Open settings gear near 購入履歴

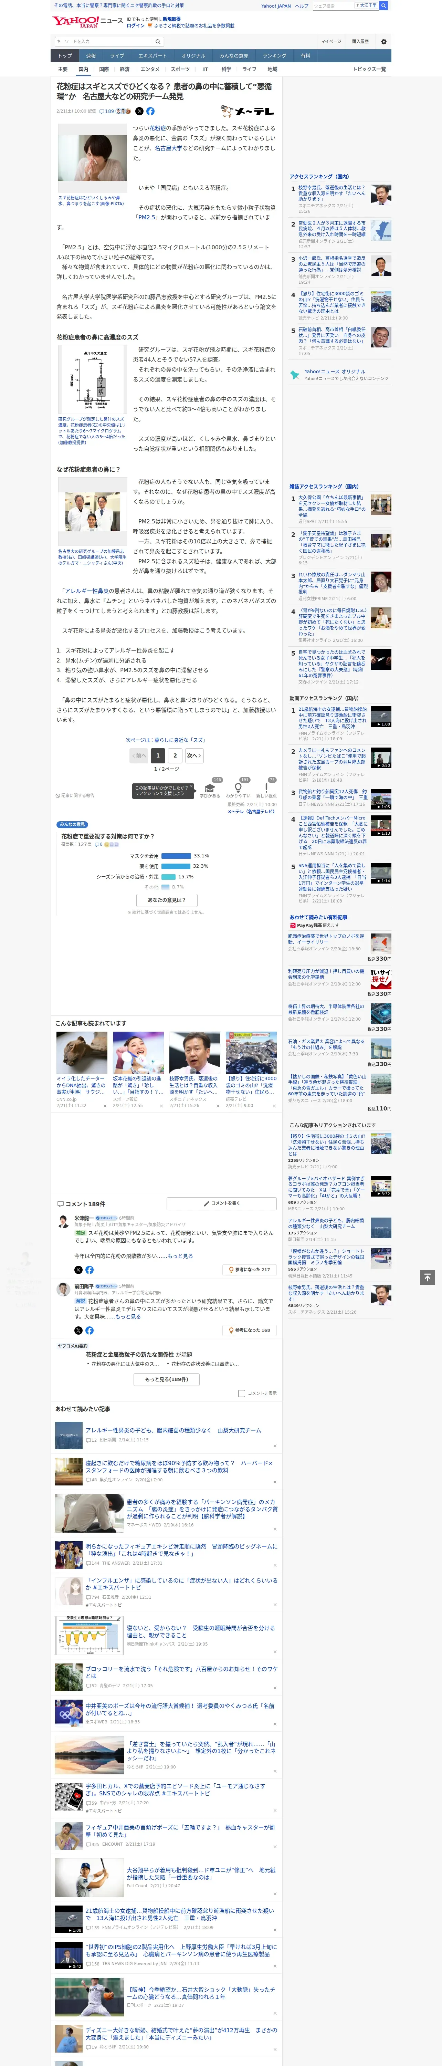click(383, 42)
